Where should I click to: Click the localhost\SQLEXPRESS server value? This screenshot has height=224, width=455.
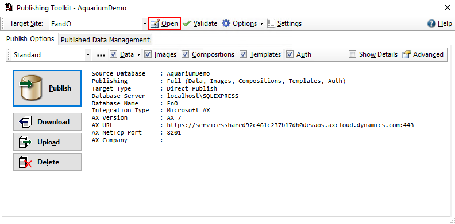tap(203, 96)
